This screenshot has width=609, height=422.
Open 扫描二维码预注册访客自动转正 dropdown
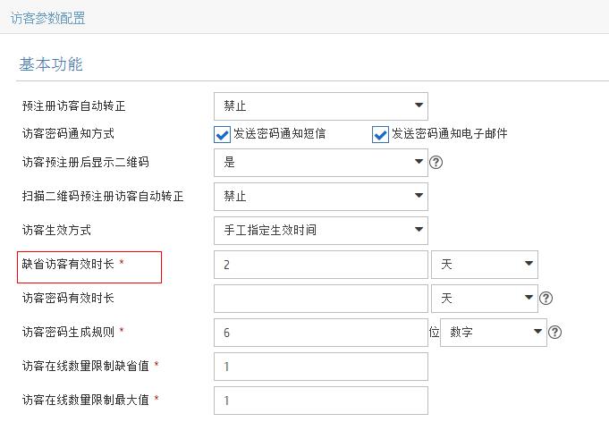click(x=320, y=197)
